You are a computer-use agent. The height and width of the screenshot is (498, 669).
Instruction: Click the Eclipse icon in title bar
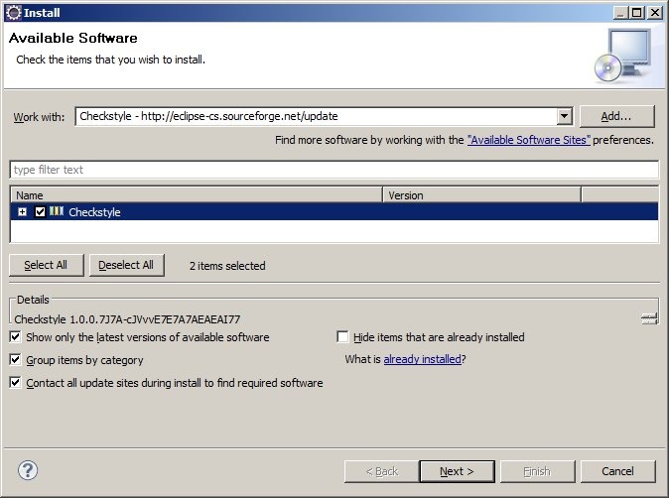(x=11, y=12)
